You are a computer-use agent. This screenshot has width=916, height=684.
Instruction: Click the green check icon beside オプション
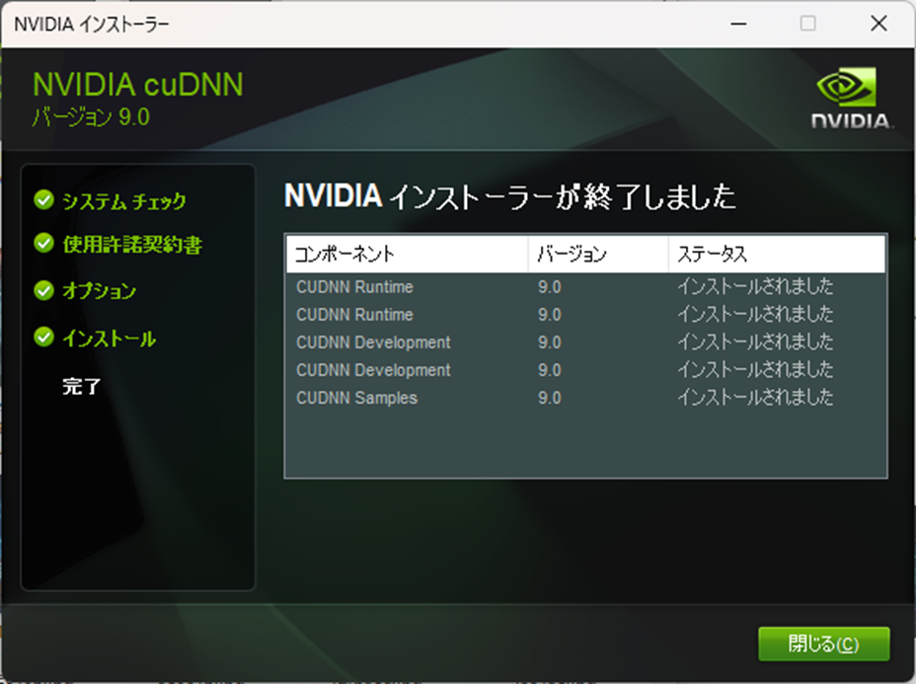[42, 291]
